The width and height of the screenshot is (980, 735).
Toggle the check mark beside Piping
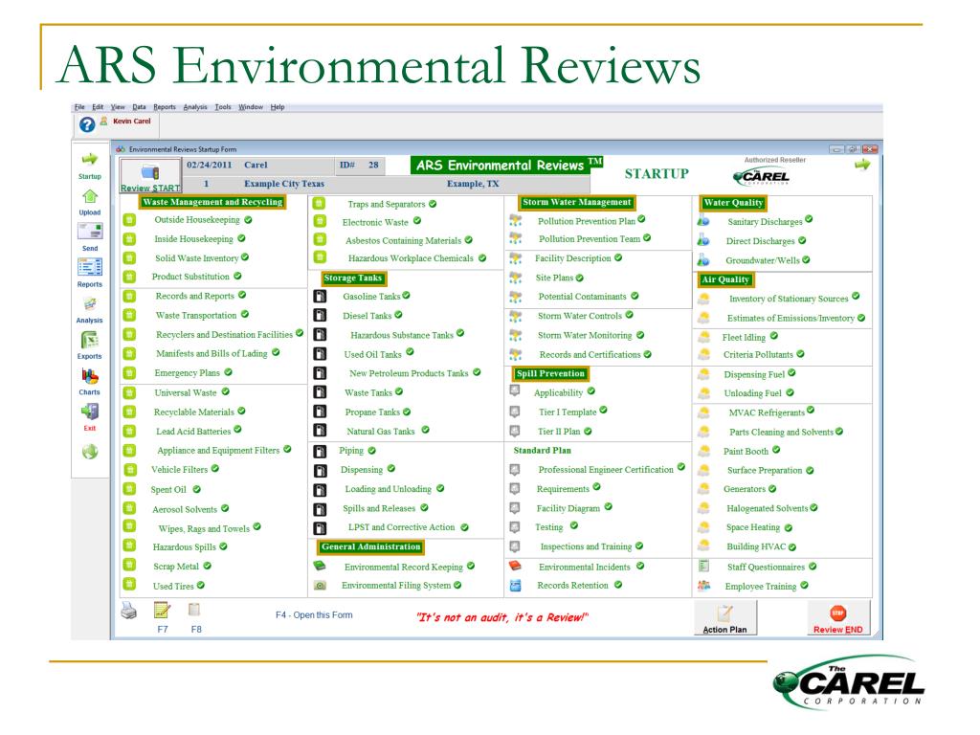(x=372, y=451)
